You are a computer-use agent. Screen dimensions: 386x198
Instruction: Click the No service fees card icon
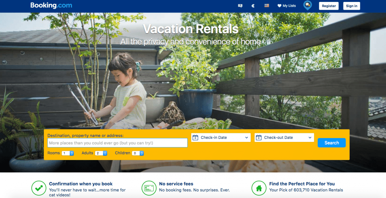pos(149,188)
